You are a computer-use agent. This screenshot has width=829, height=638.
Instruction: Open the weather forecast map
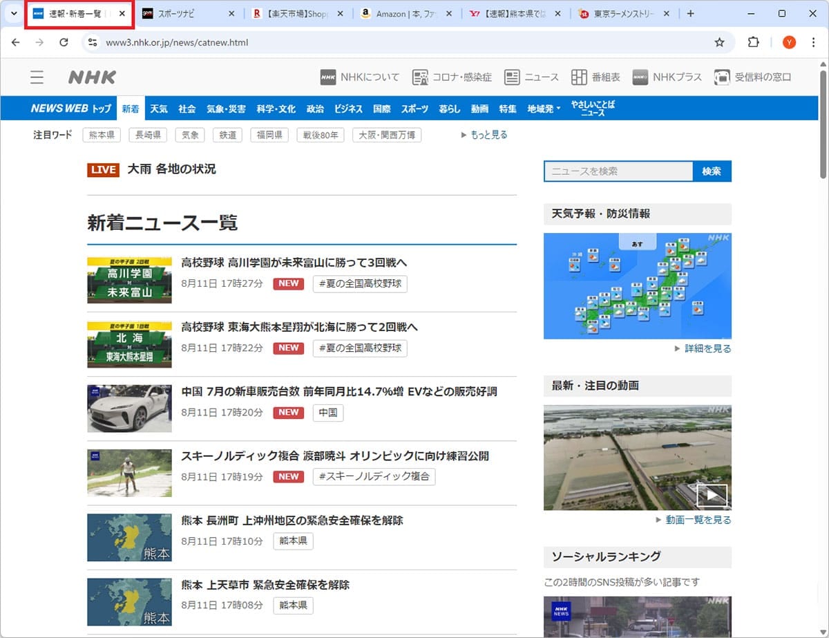click(638, 286)
